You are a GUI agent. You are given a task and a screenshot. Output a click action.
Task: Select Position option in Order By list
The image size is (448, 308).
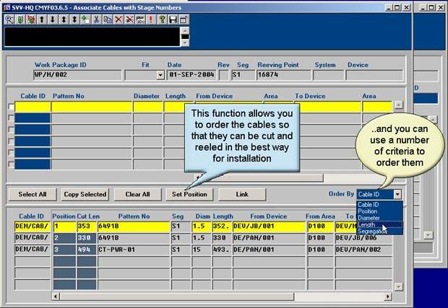click(x=369, y=211)
